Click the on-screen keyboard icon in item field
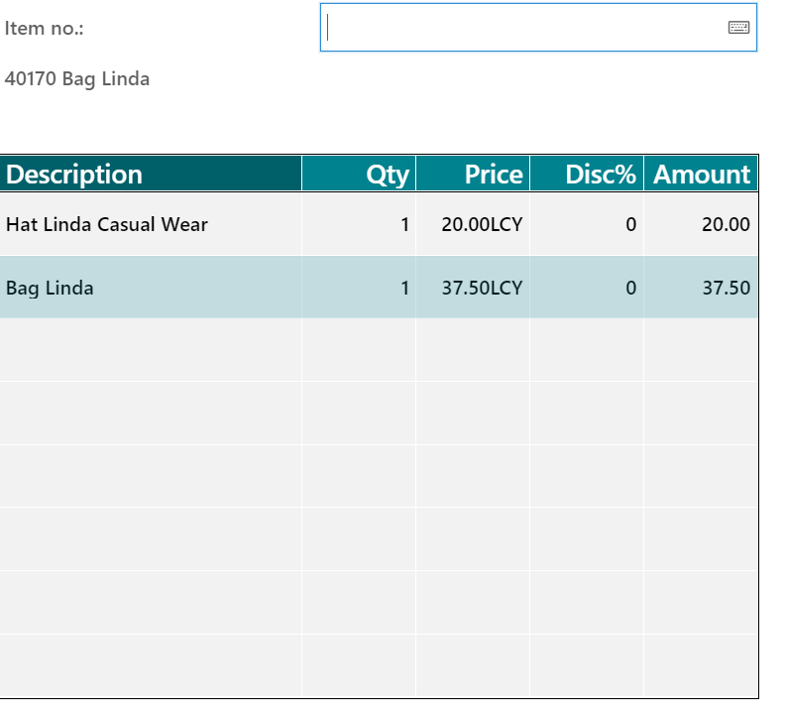Screen dimensions: 786x719 pyautogui.click(x=738, y=28)
